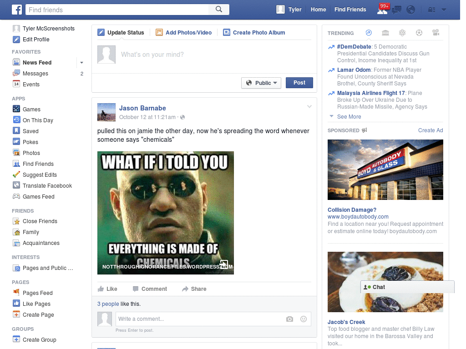Image resolution: width=466 pixels, height=349 pixels.
Task: Select Add Photos/Video tab
Action: 184,33
